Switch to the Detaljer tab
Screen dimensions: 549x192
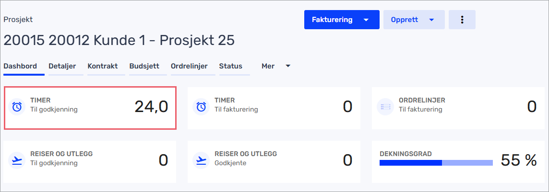[x=62, y=66]
